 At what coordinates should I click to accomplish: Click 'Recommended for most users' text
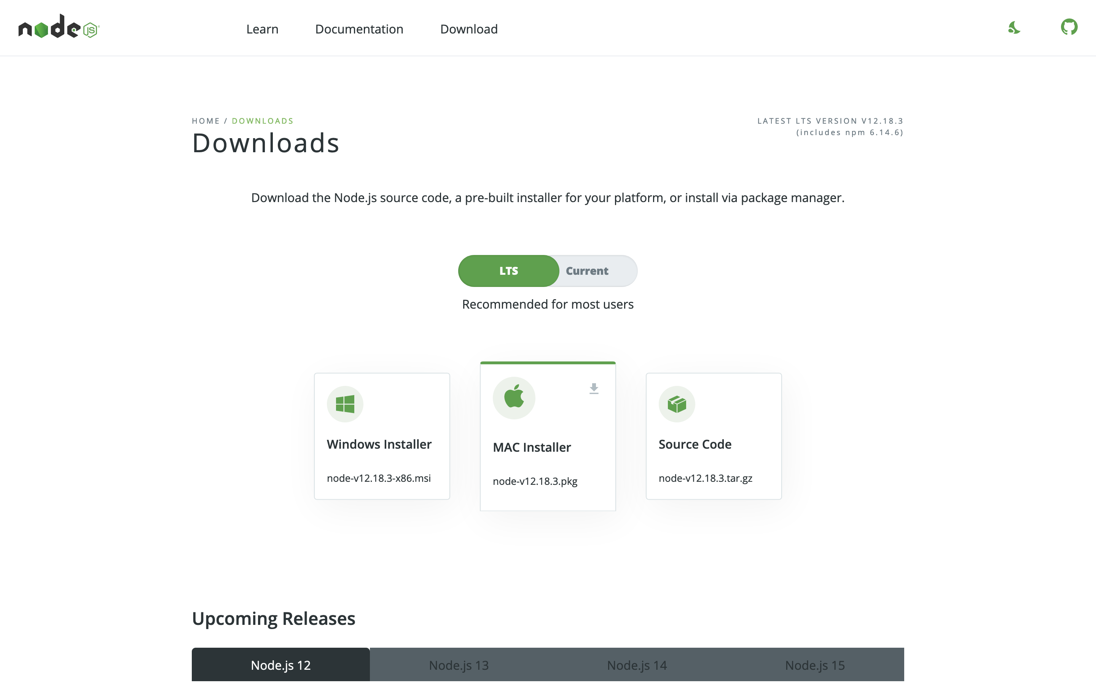[548, 304]
